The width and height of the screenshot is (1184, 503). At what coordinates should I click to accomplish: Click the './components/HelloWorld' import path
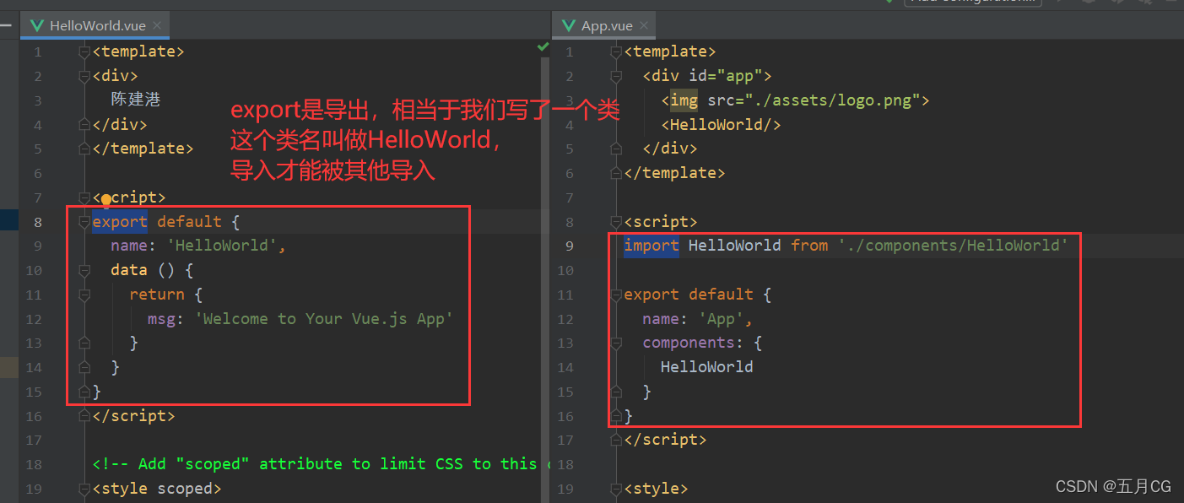point(954,246)
